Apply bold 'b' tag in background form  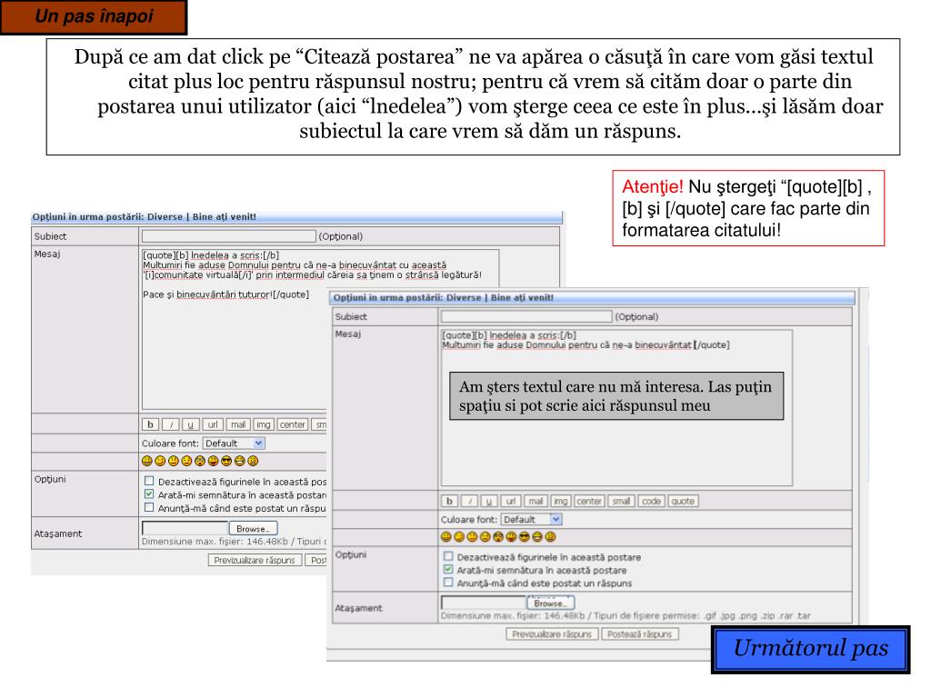(150, 424)
